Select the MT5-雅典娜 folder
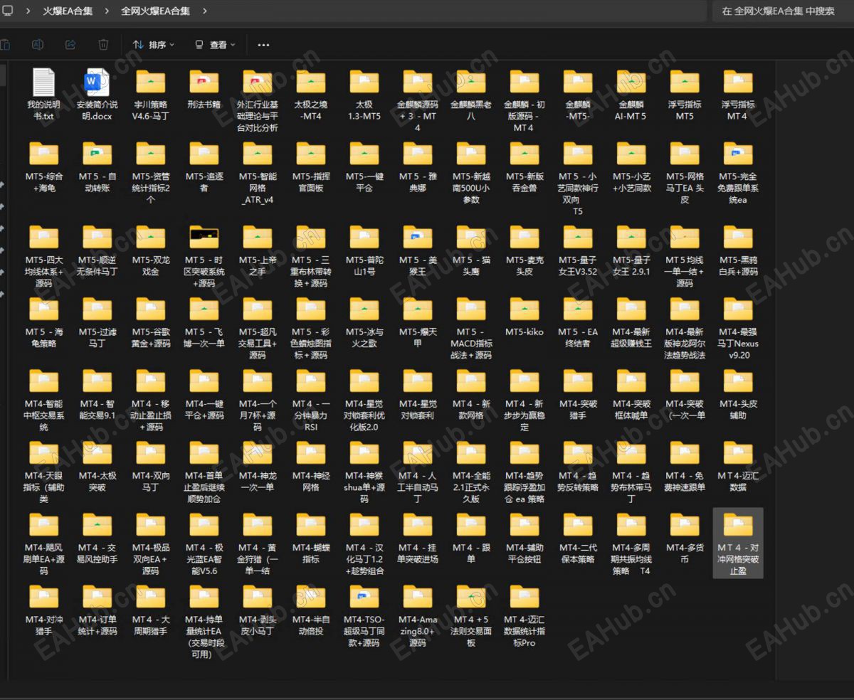Viewport: 854px width, 700px height. tap(418, 167)
